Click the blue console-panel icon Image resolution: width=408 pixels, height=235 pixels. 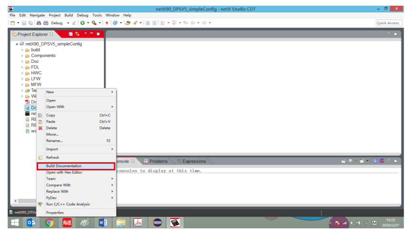pyautogui.click(x=375, y=161)
